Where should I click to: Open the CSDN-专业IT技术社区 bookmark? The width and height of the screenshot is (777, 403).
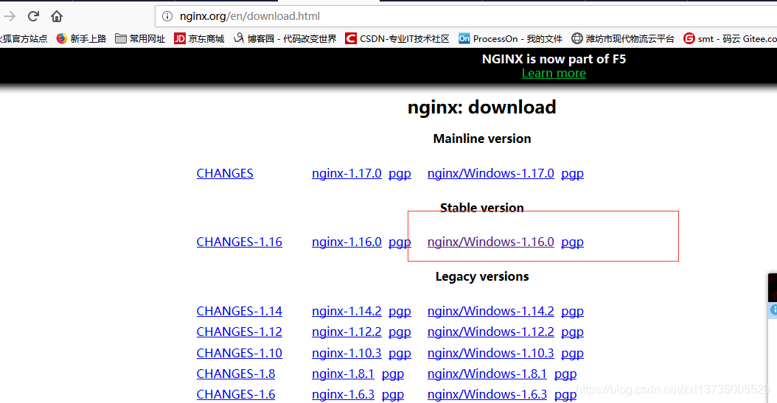pyautogui.click(x=397, y=38)
